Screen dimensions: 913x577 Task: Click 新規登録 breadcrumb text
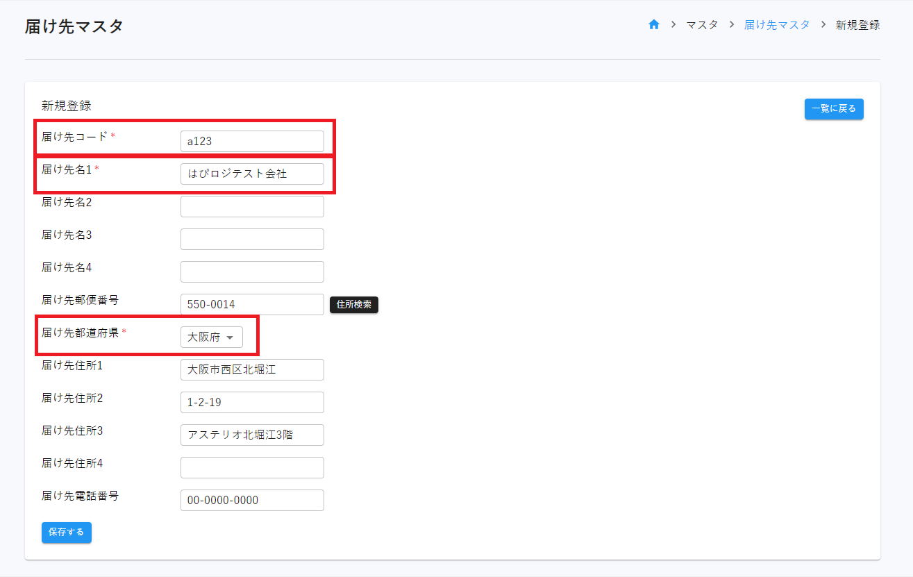coord(858,24)
